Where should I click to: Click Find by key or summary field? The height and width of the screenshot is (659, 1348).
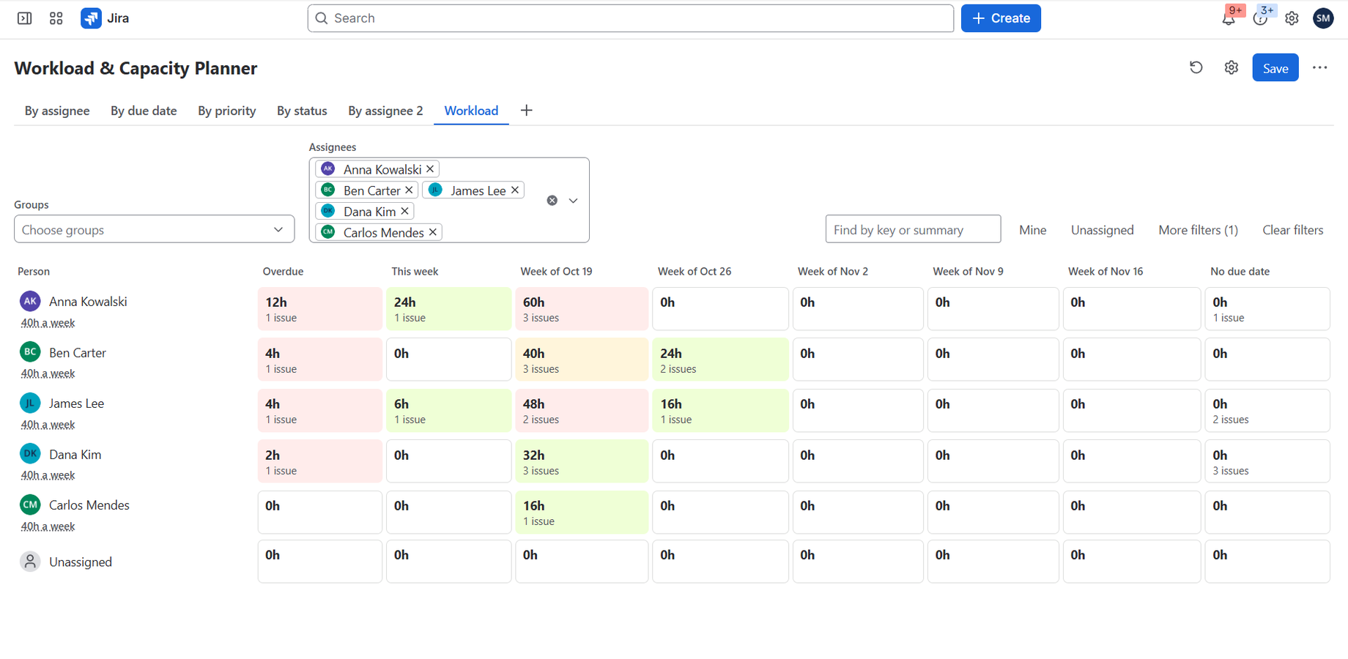point(913,229)
